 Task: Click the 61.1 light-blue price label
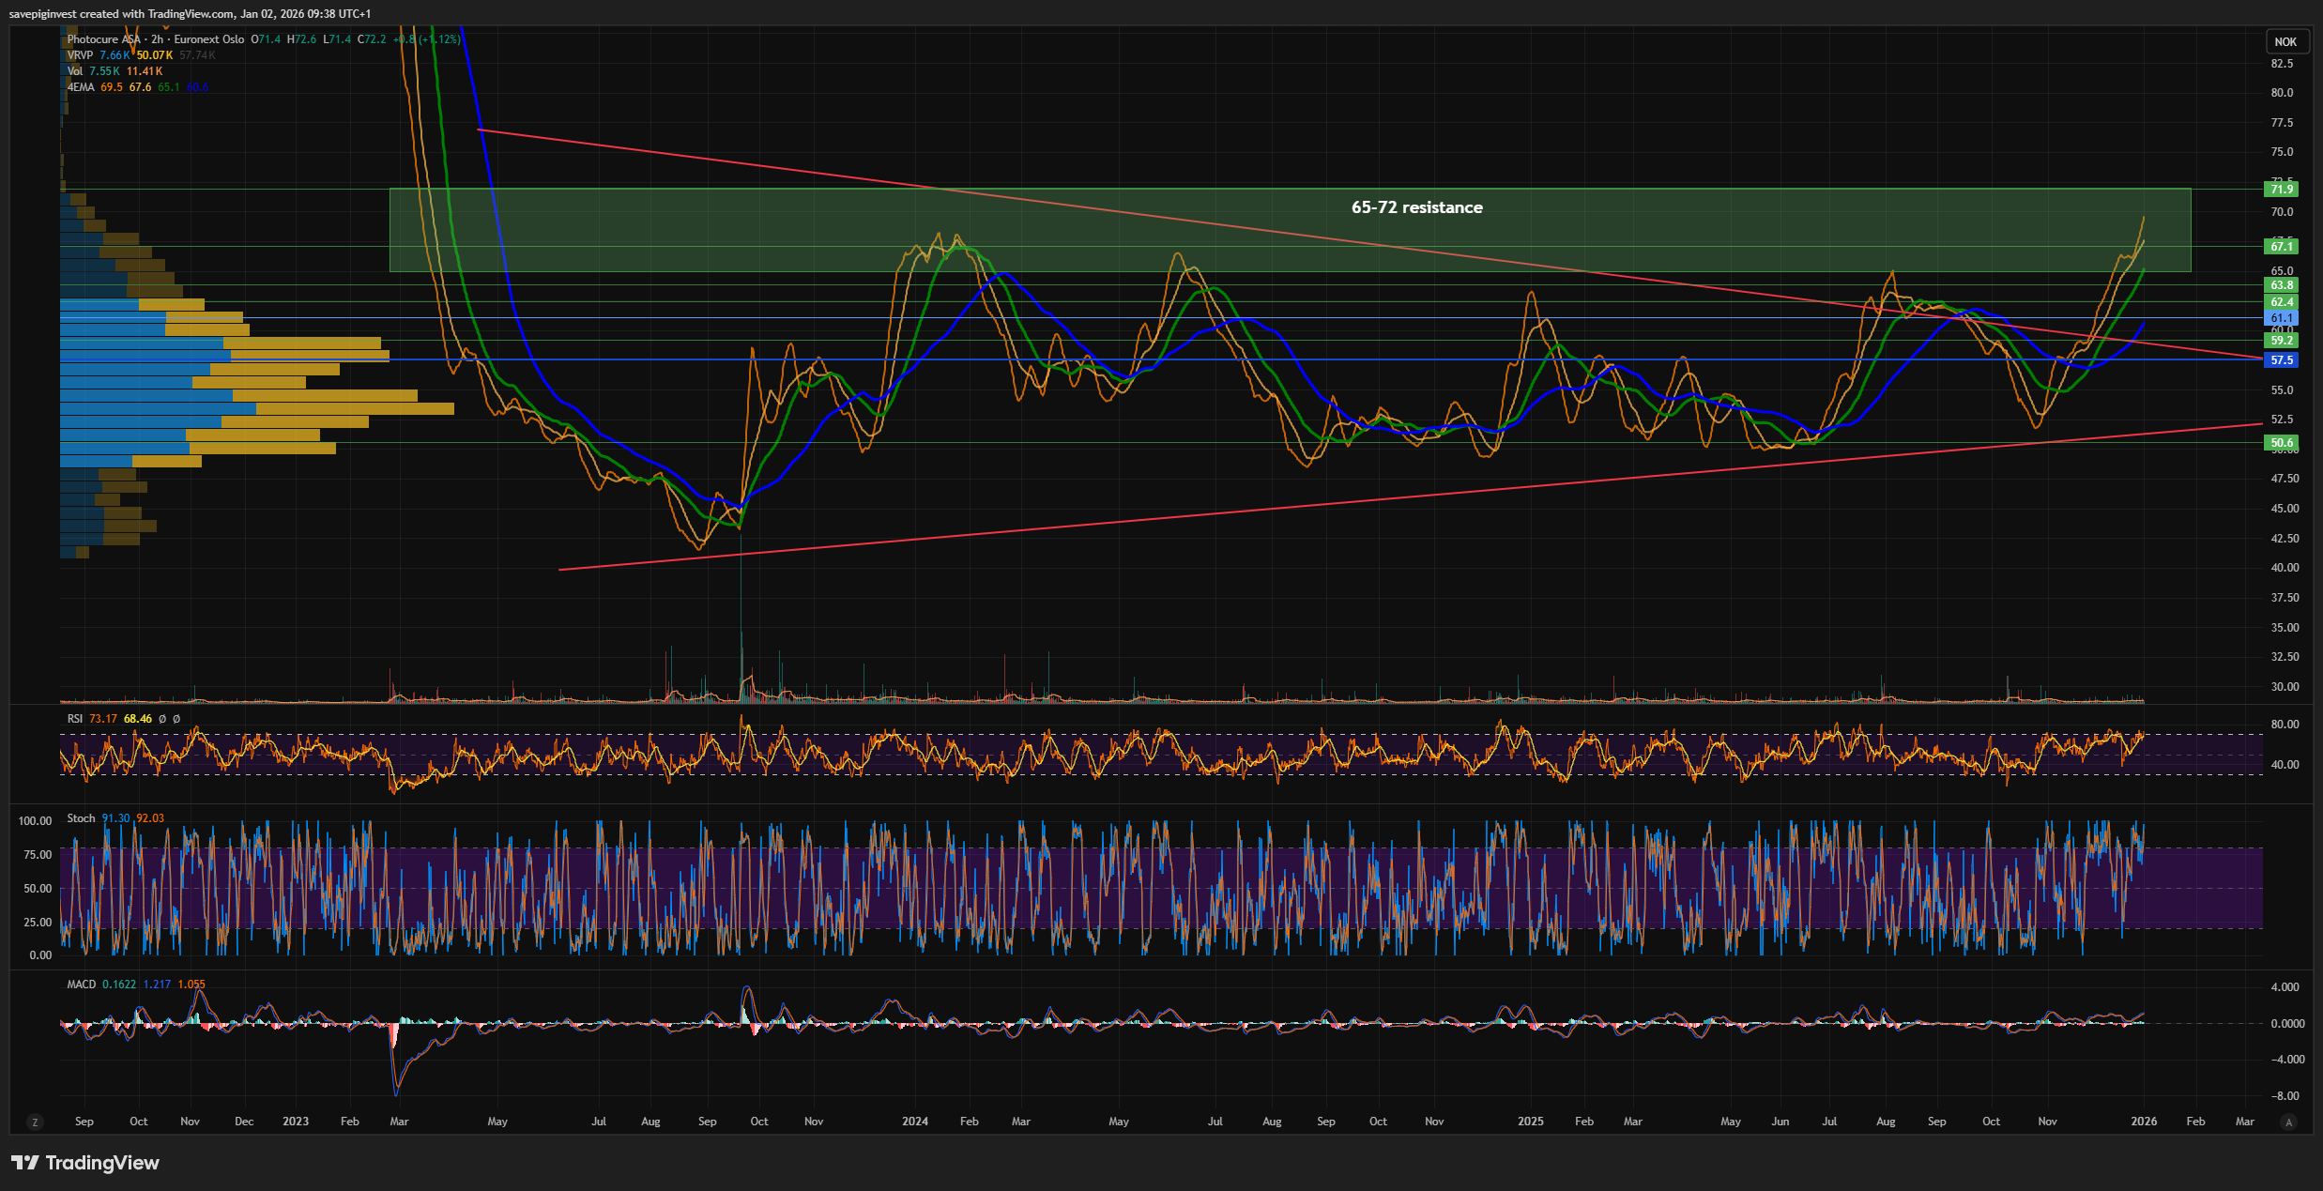[2282, 318]
